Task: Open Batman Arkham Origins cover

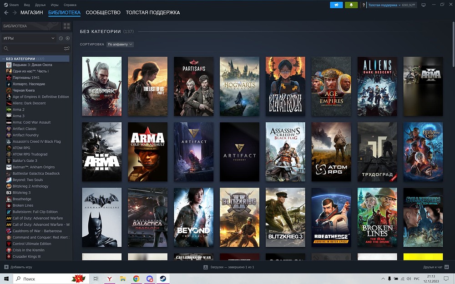Action: pos(102,217)
